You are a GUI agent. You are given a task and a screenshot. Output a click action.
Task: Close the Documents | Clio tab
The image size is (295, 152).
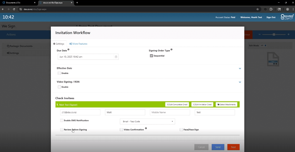(35, 3)
